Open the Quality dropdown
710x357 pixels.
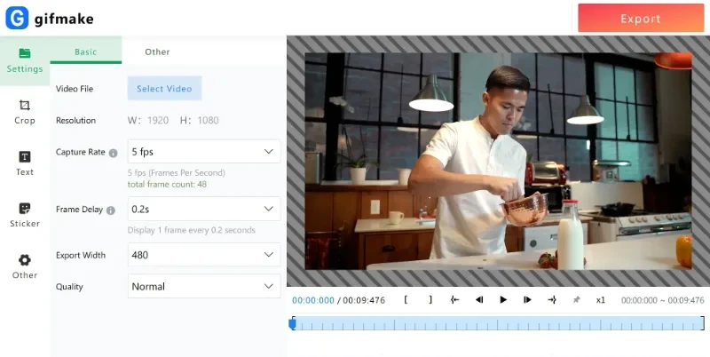(204, 286)
